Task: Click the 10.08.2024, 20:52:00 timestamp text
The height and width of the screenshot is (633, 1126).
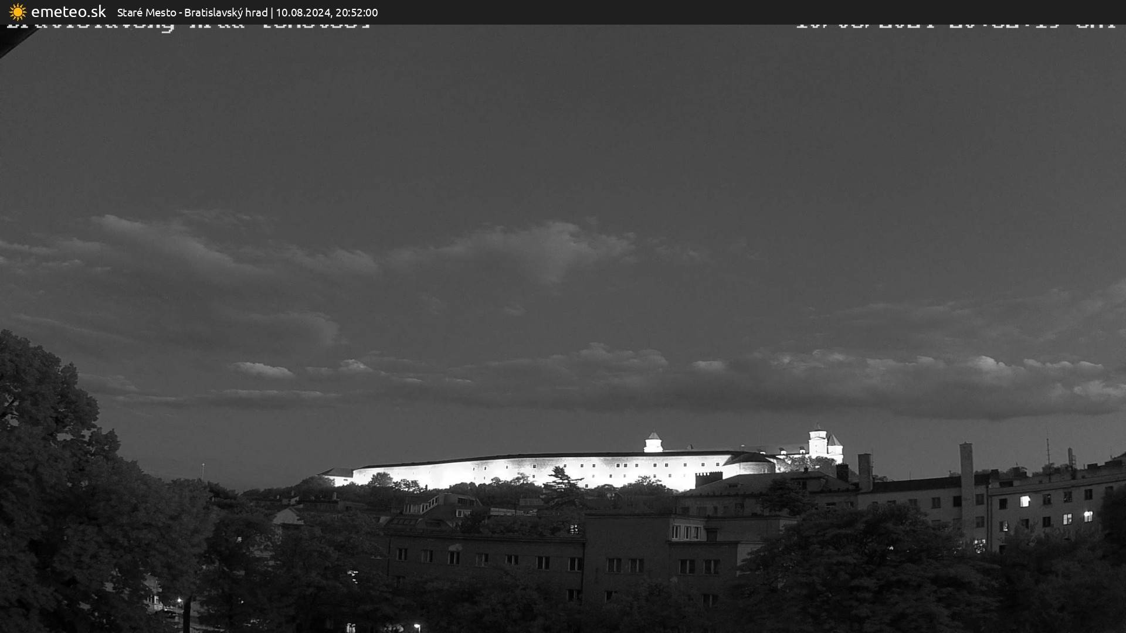Action: tap(327, 12)
